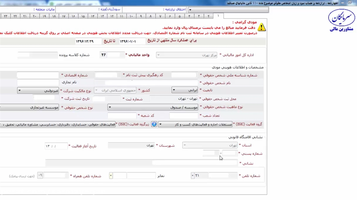Open the تابعیت (nationality) dropdown
The image size is (357, 200).
pos(173,90)
